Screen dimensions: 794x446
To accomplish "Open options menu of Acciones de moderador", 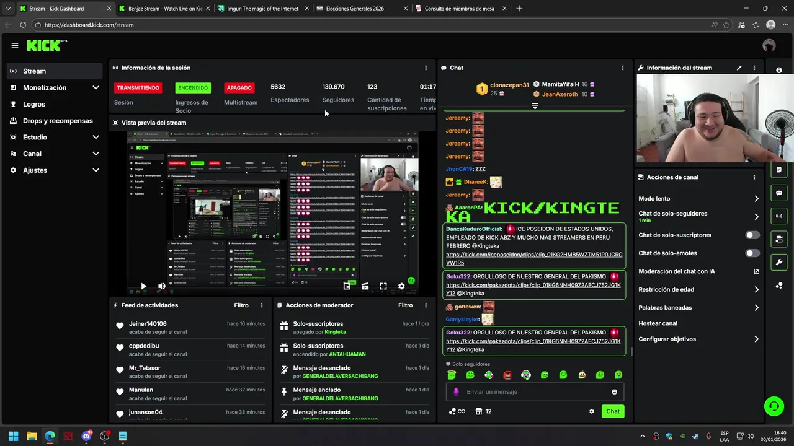I will pos(426,305).
